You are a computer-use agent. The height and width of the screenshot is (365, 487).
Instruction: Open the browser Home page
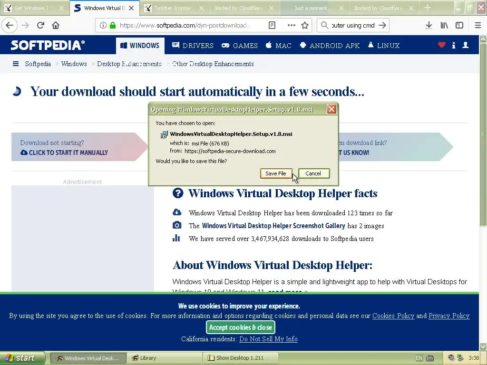56,25
